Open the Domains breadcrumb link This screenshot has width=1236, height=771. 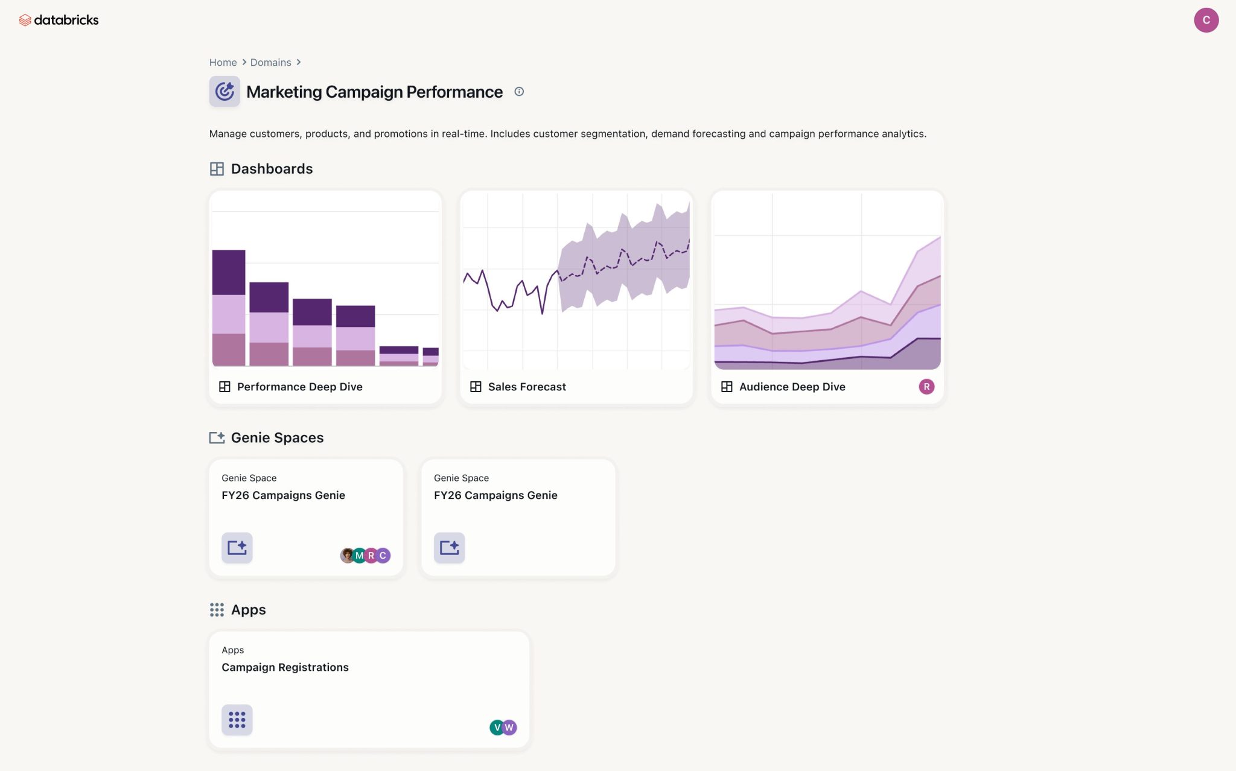coord(270,62)
